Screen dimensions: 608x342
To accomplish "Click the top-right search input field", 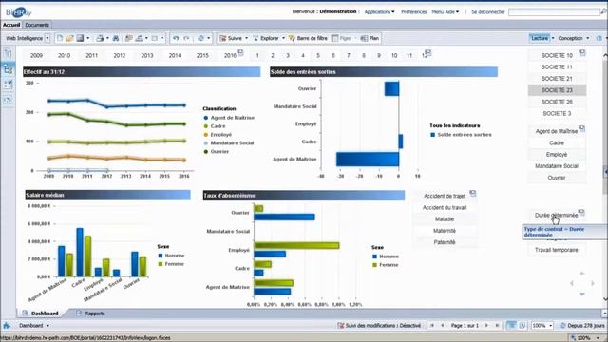I will pyautogui.click(x=554, y=12).
